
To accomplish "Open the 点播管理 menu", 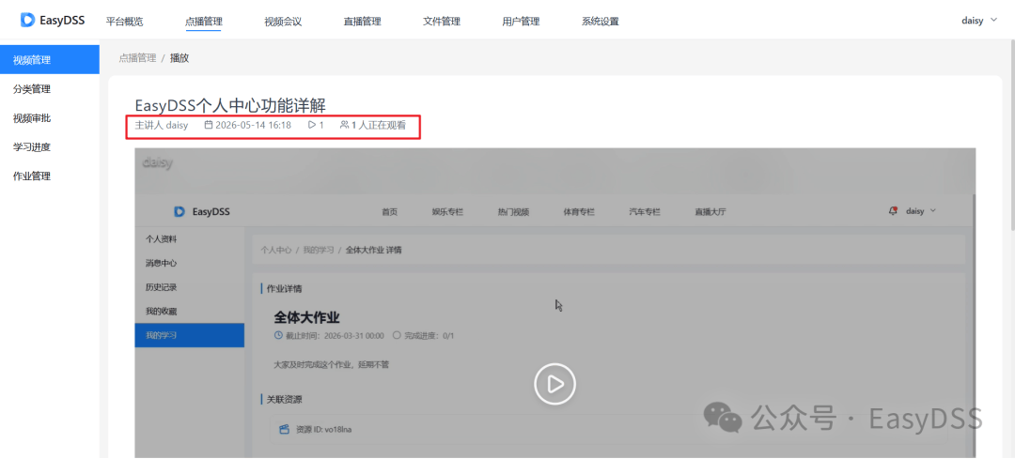I will (203, 22).
